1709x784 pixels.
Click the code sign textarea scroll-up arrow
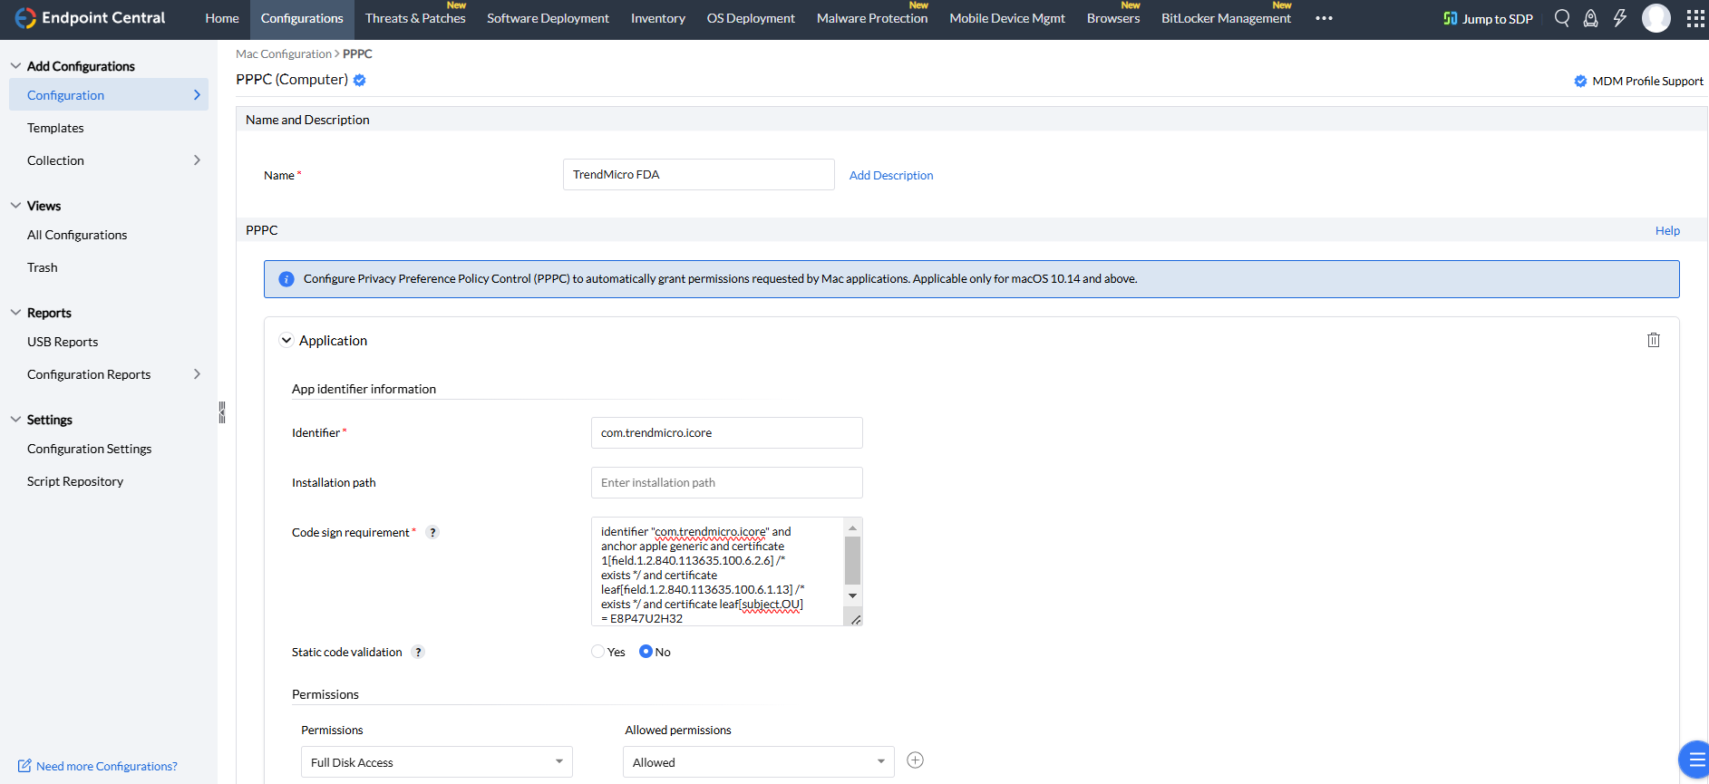(852, 528)
